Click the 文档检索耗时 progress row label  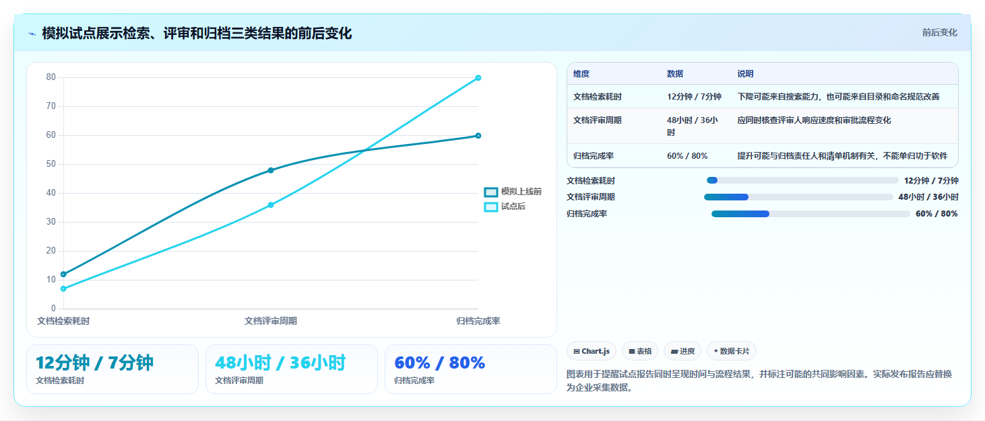591,181
